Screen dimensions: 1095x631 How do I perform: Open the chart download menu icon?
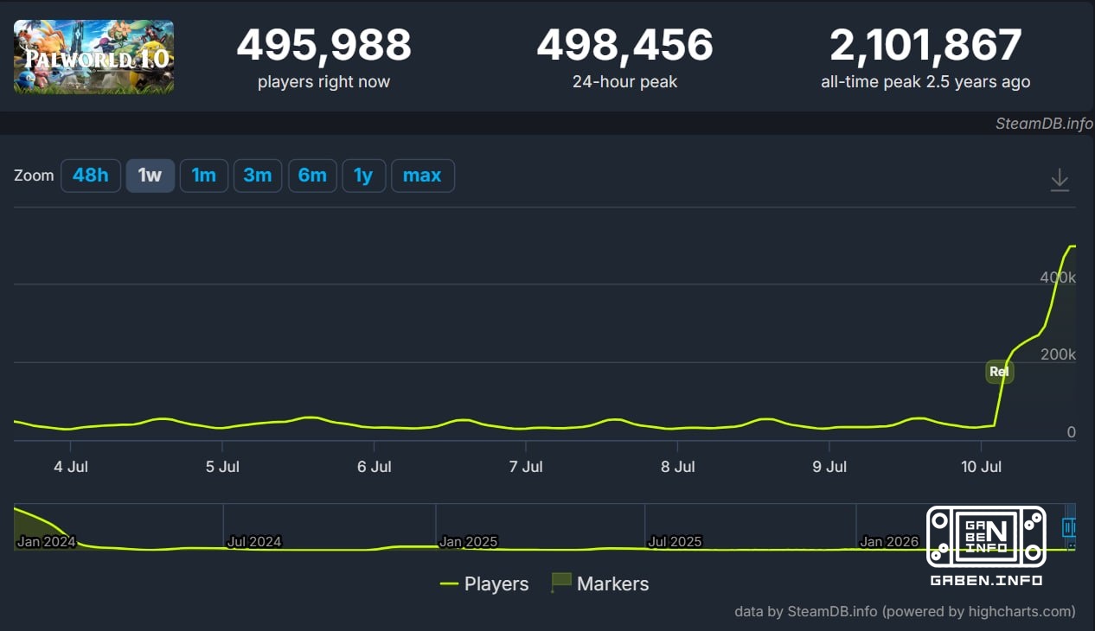(1060, 179)
